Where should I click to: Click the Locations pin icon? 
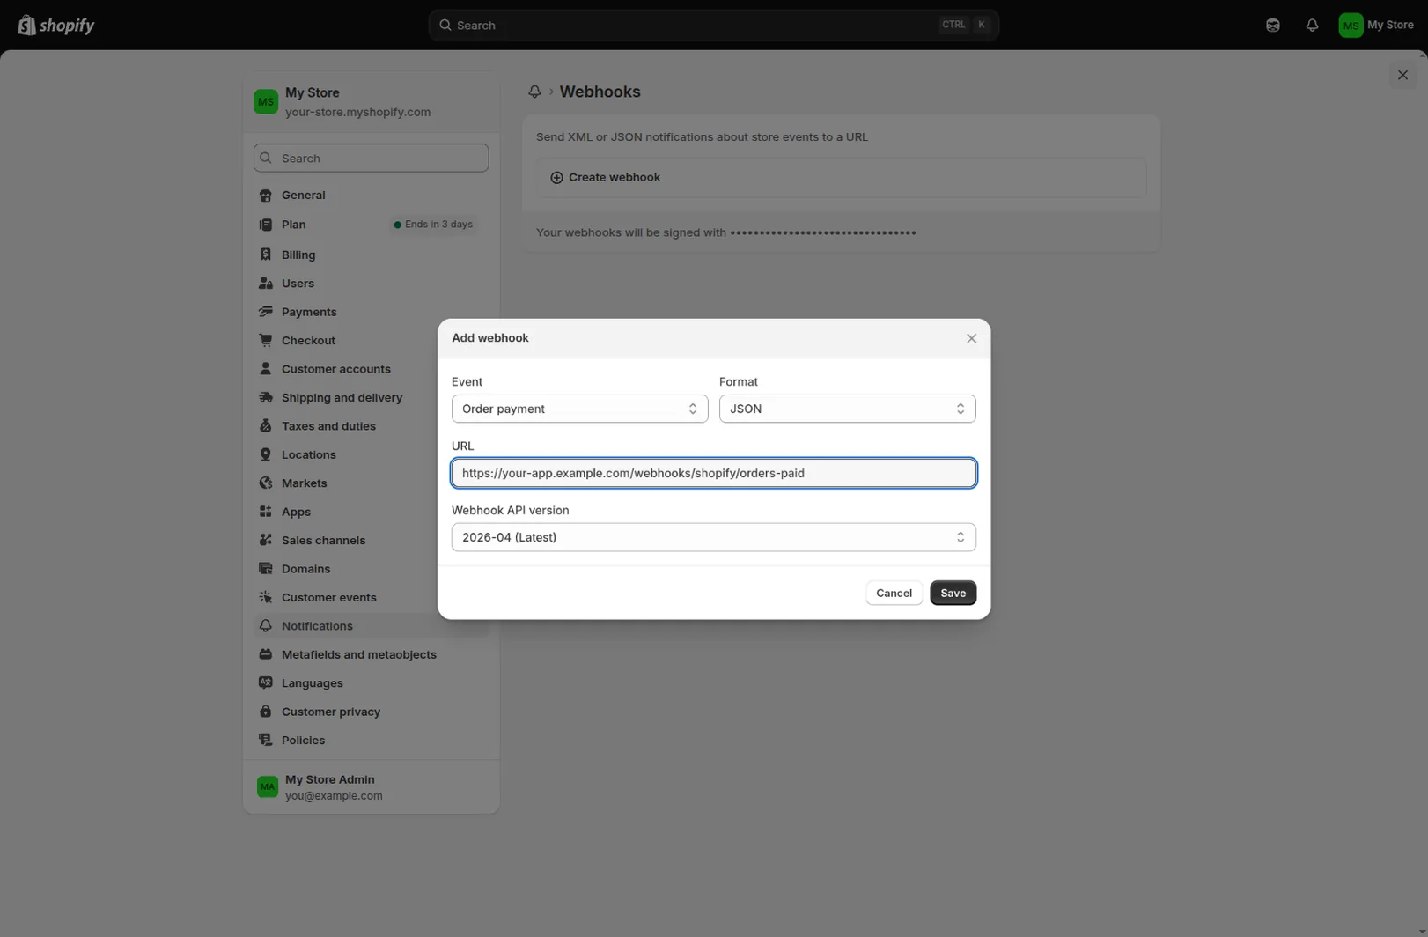pos(265,454)
